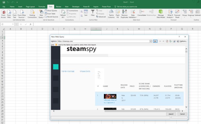Switch to the Home tab
Screen dimensions: 201x124
point(12,7)
